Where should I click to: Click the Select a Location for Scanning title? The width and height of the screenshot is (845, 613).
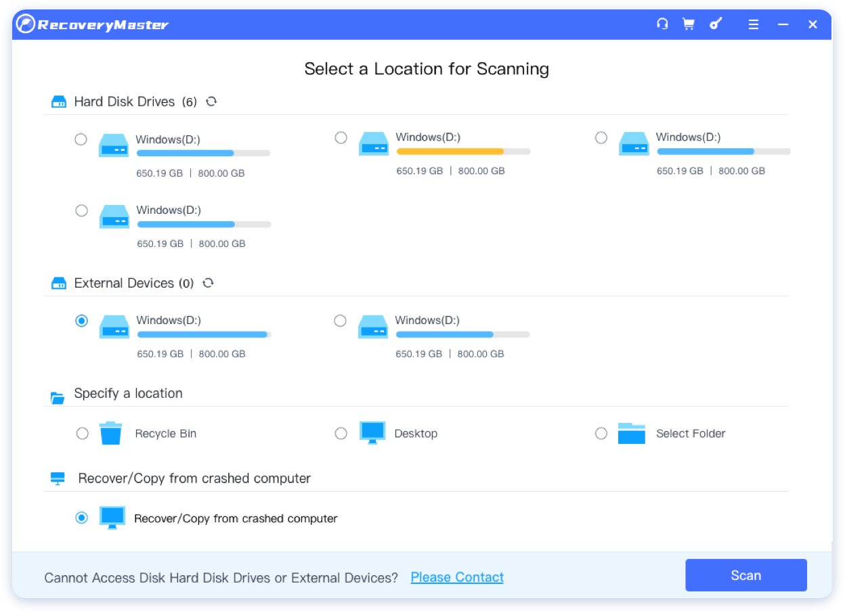click(427, 69)
